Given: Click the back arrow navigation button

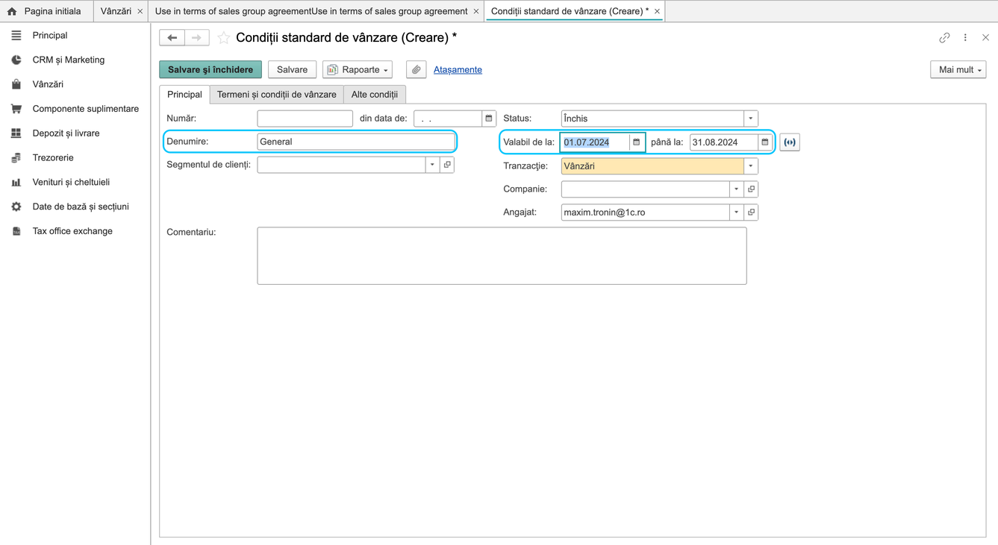Looking at the screenshot, I should 172,37.
